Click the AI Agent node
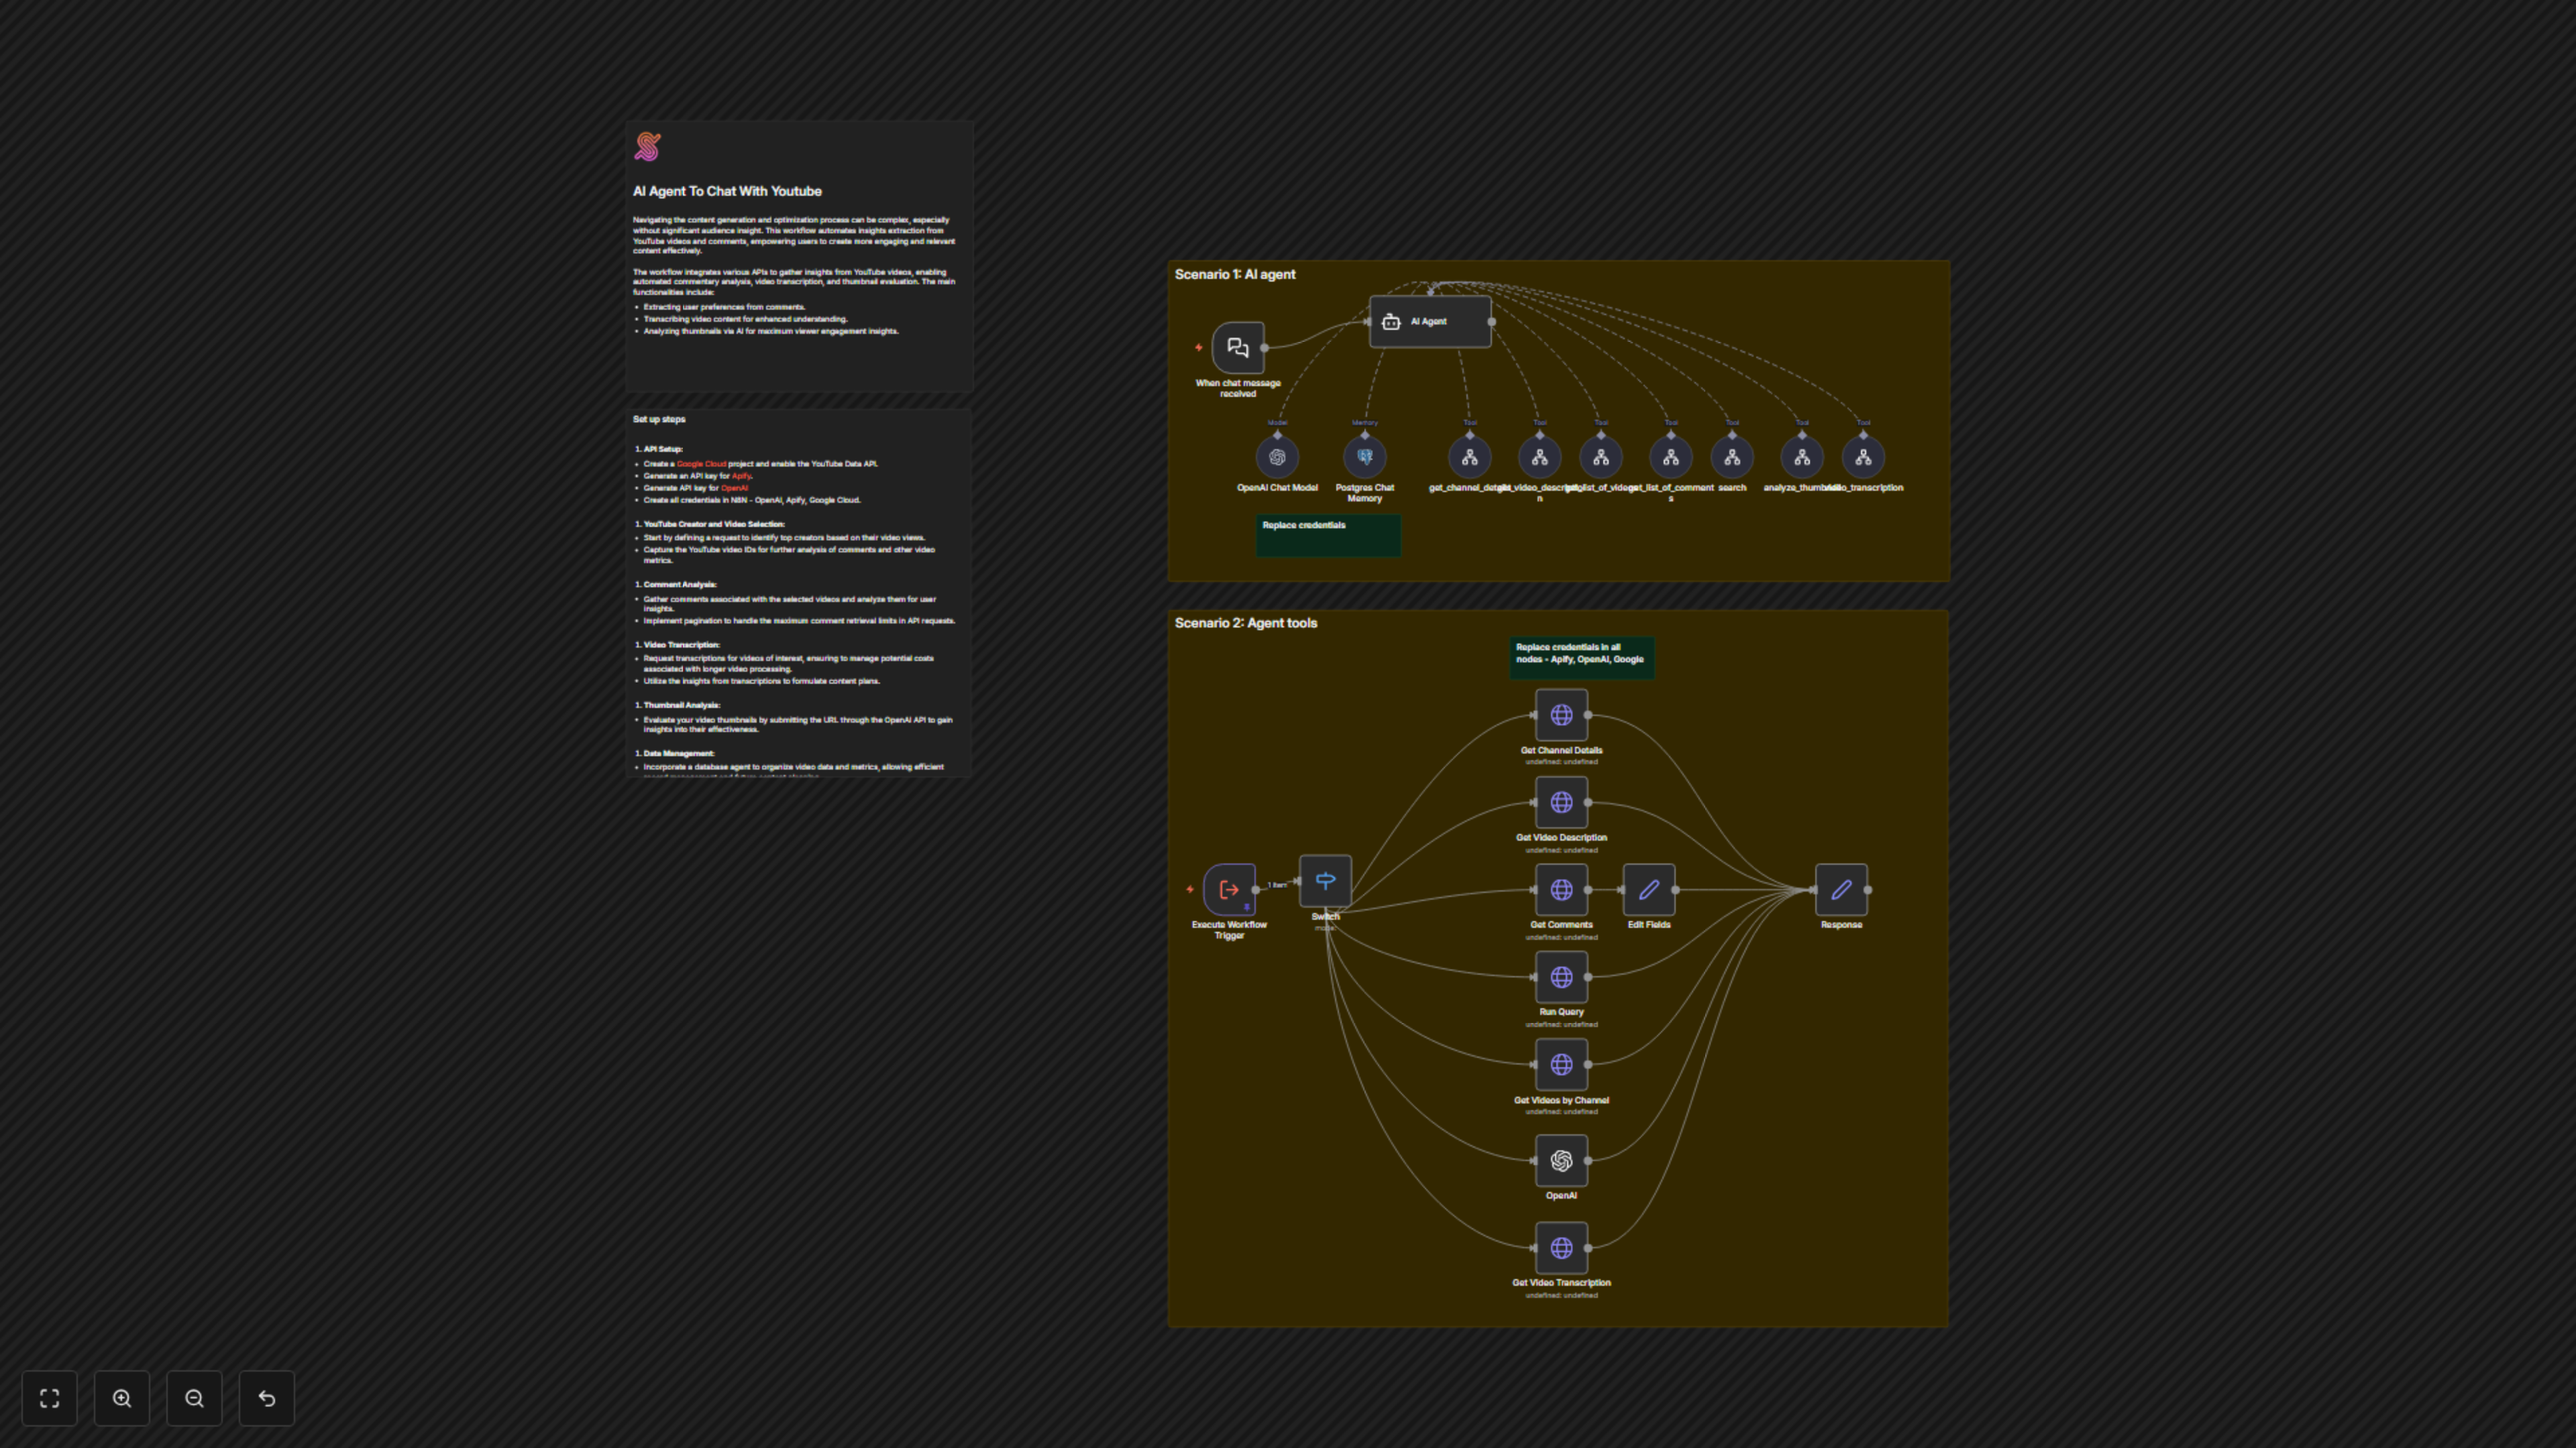This screenshot has height=1448, width=2576. pyautogui.click(x=1429, y=322)
